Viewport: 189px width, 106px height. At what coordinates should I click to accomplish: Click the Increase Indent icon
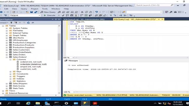(125, 15)
